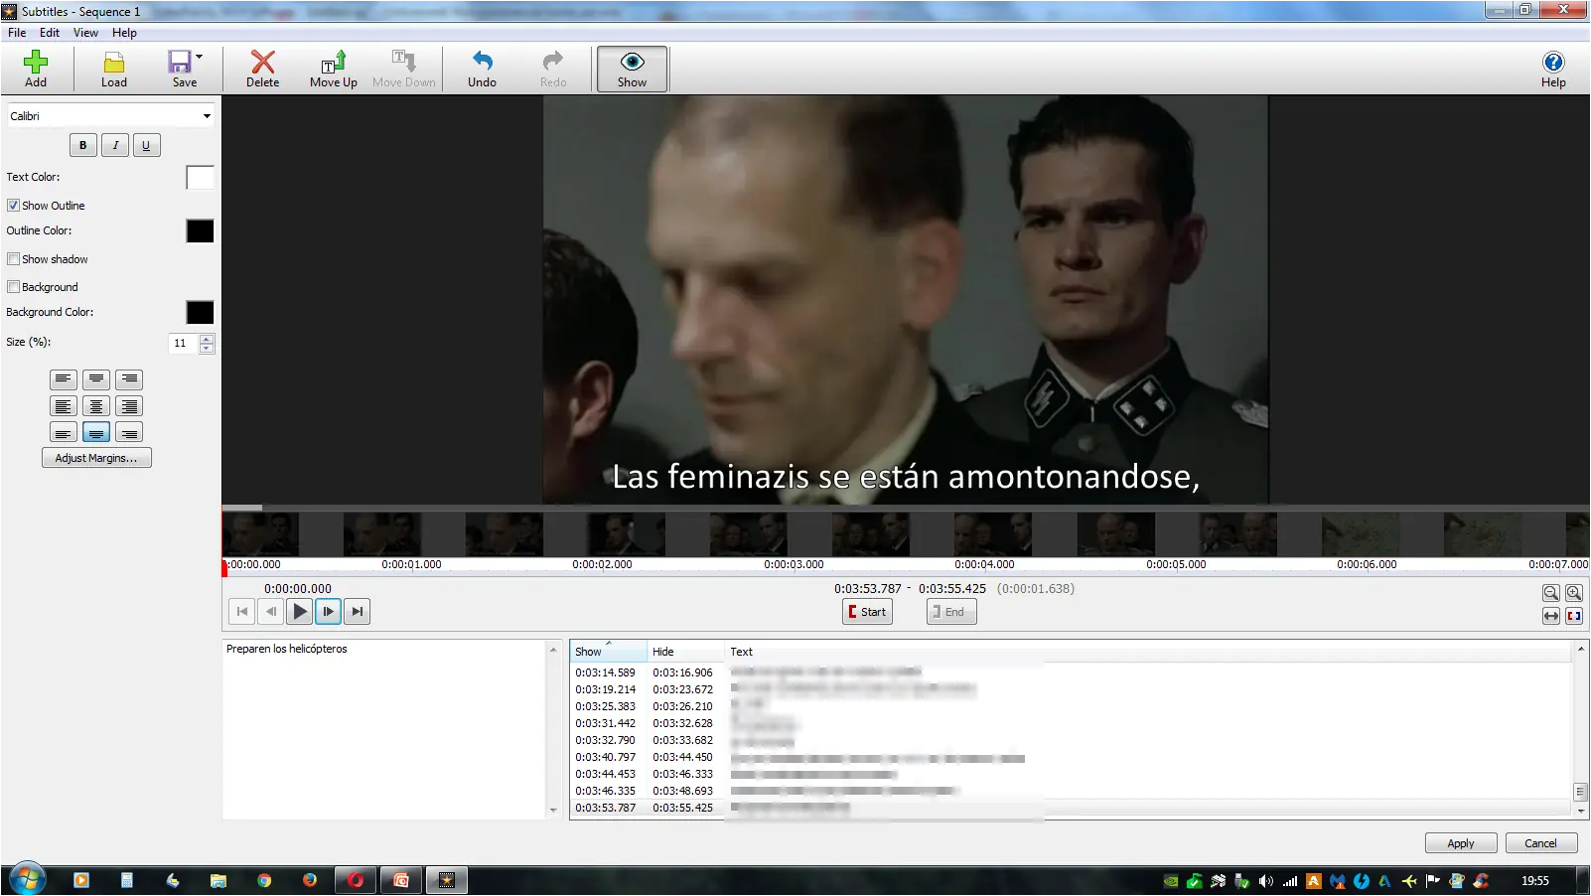Align subtitle to top center
This screenshot has height=896, width=1591.
[96, 379]
